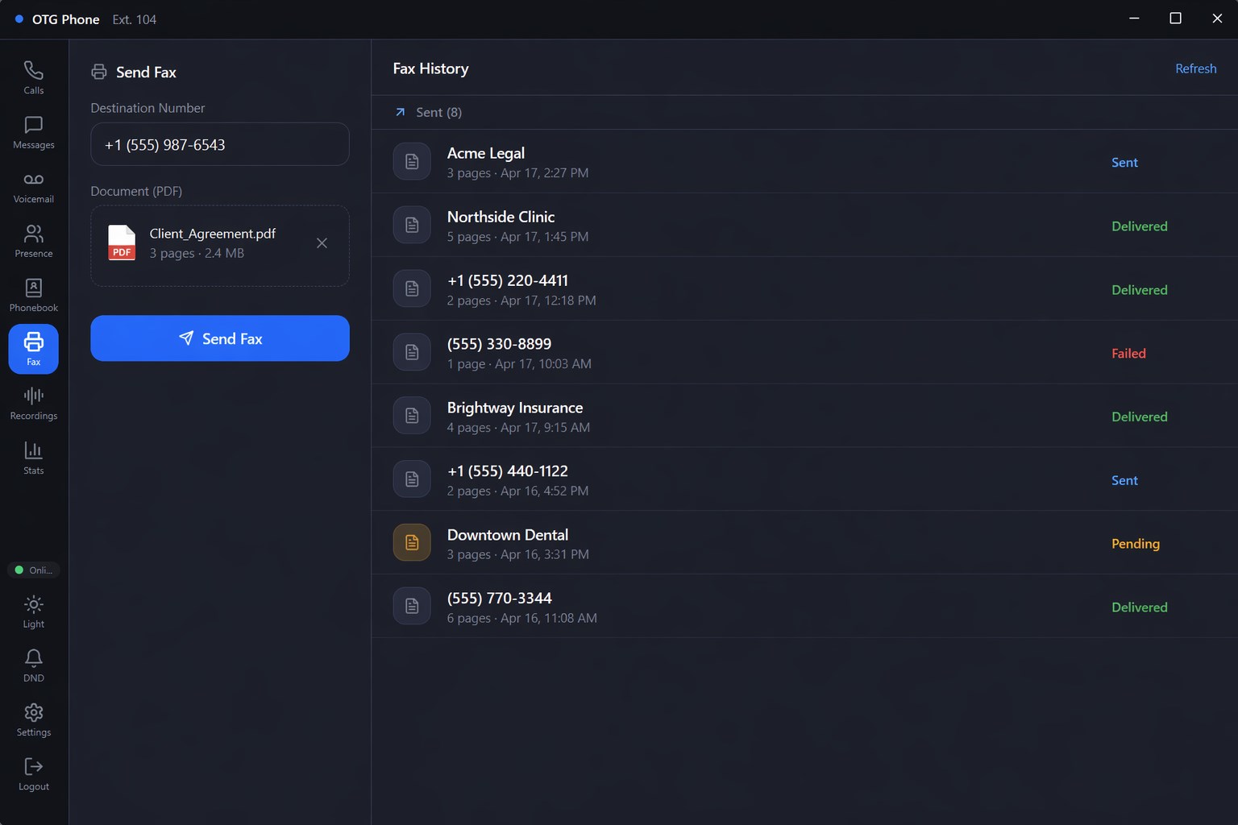1238x825 pixels.
Task: Click the Brightway Insurance fax document icon
Action: (412, 416)
